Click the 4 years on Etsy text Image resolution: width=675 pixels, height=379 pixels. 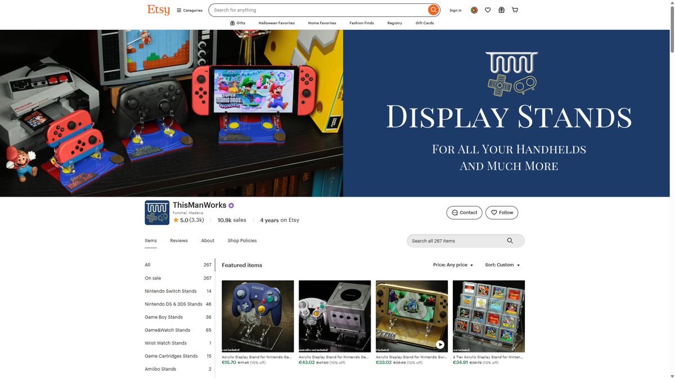pos(280,220)
